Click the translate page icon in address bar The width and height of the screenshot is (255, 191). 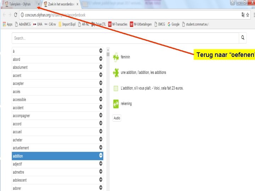[243, 15]
